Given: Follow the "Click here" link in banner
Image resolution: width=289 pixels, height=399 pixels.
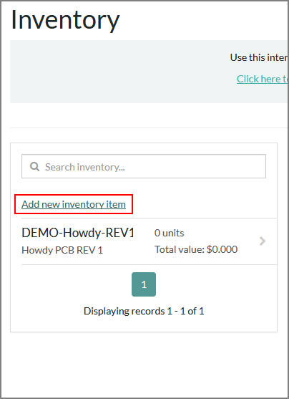Looking at the screenshot, I should pos(263,79).
